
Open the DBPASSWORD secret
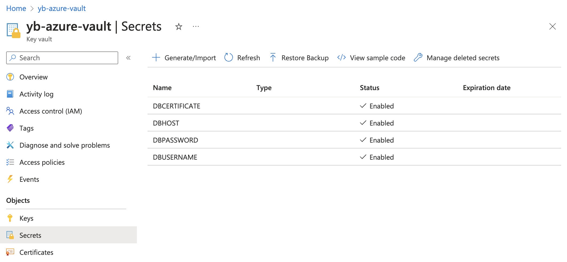coord(176,140)
